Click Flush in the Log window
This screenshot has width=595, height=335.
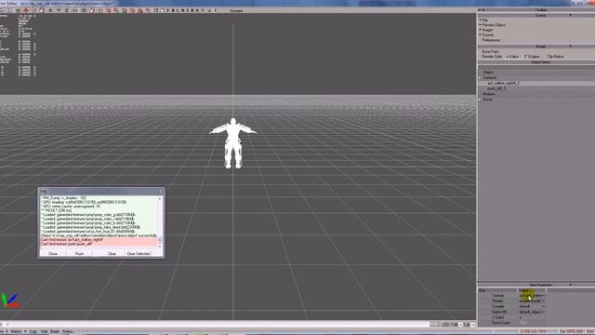tap(79, 254)
